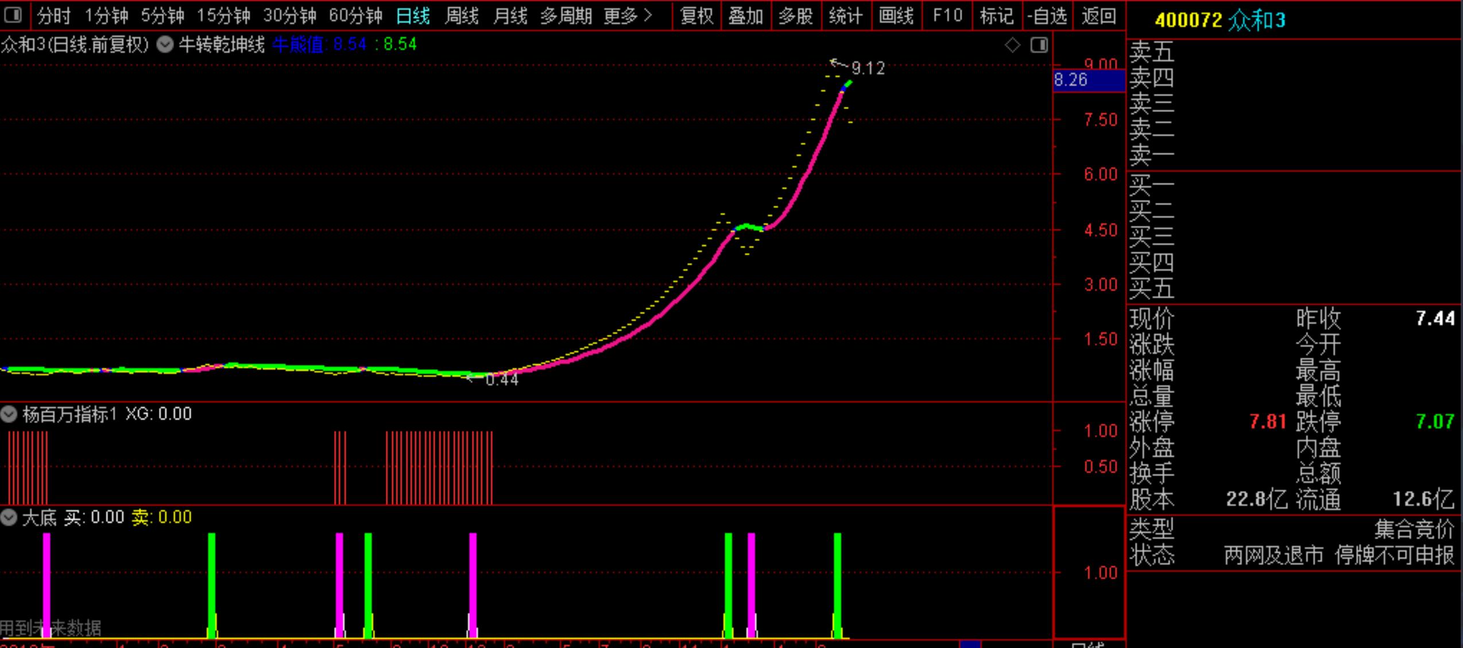
Task: Expand the 杨百万指标1 indicator dropdown
Action: point(9,414)
